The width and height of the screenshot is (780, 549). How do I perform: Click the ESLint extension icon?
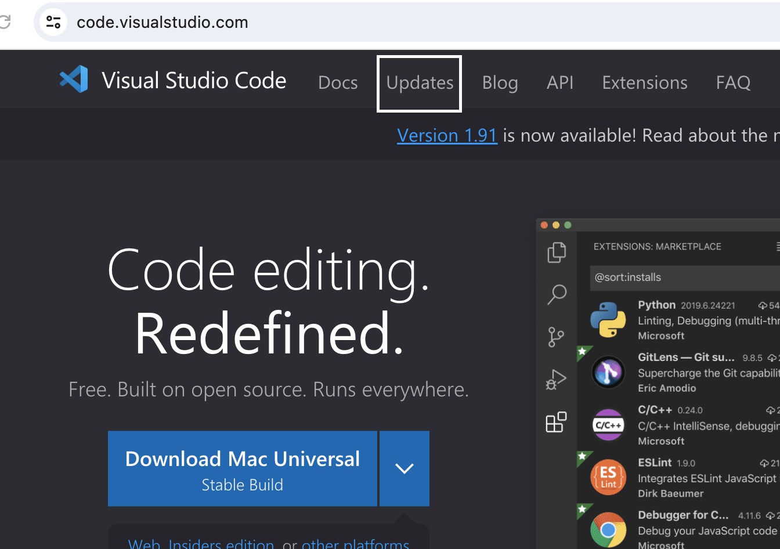pos(608,478)
